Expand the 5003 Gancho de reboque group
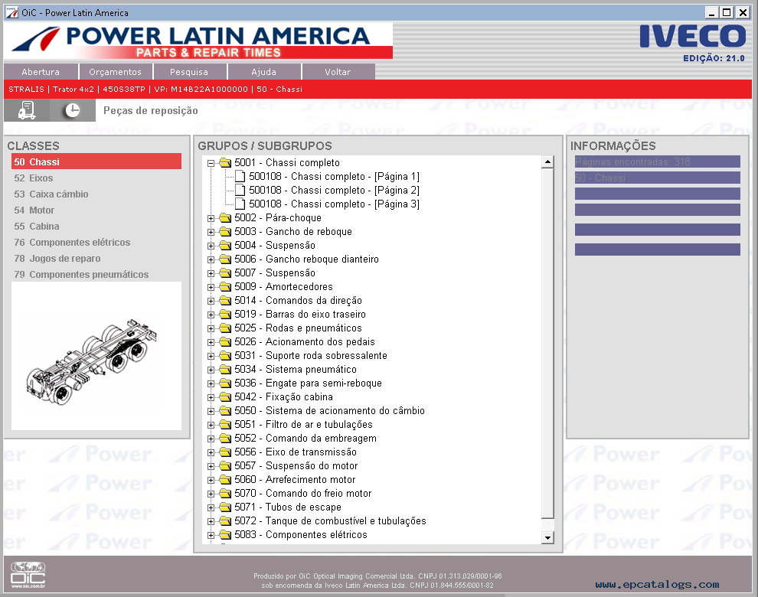 point(211,232)
